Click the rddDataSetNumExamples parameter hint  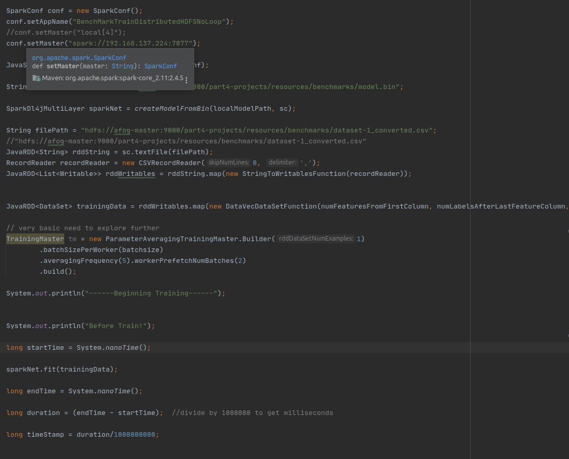pos(316,239)
